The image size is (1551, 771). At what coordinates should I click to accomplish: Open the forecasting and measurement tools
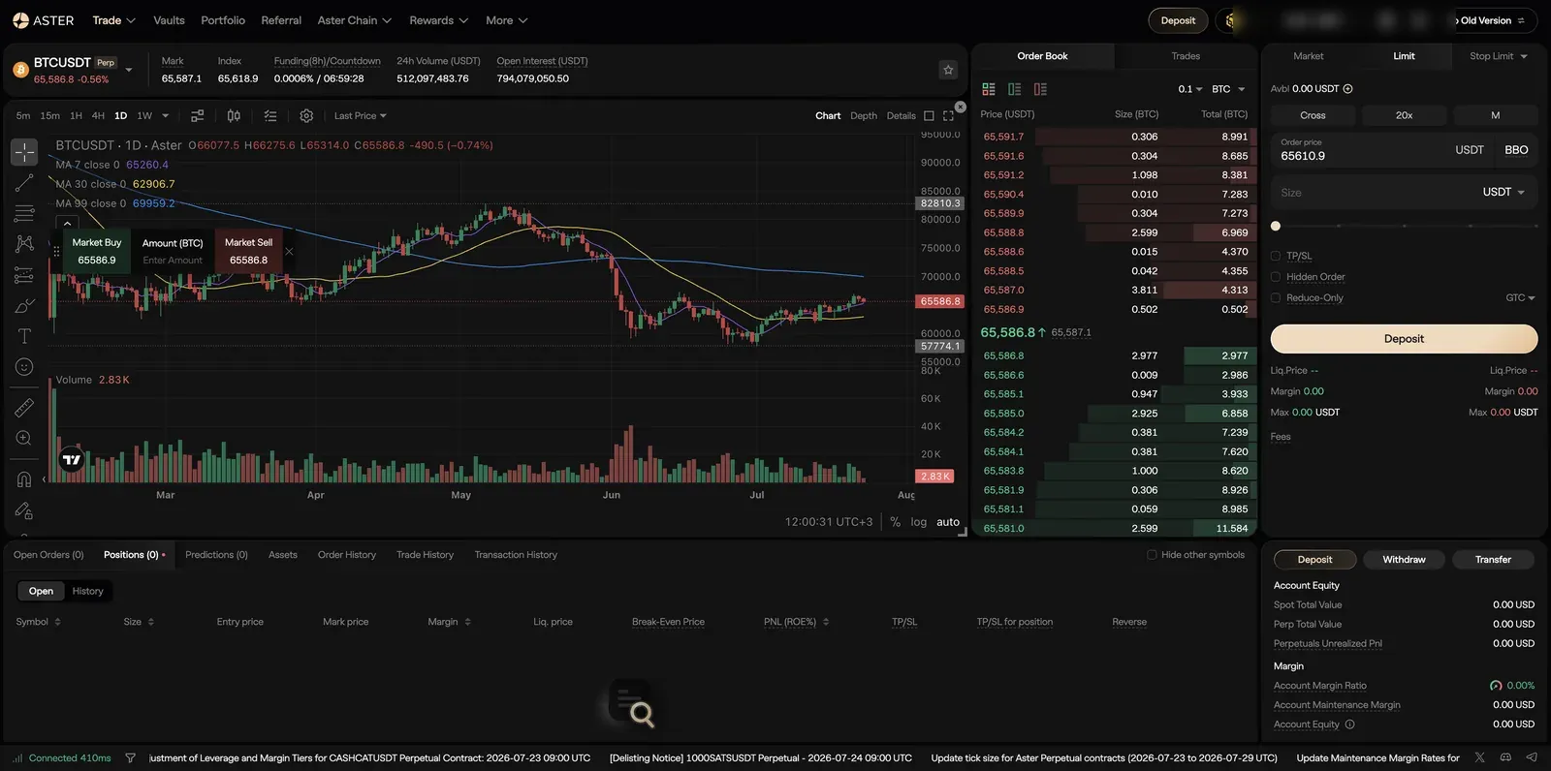point(24,275)
